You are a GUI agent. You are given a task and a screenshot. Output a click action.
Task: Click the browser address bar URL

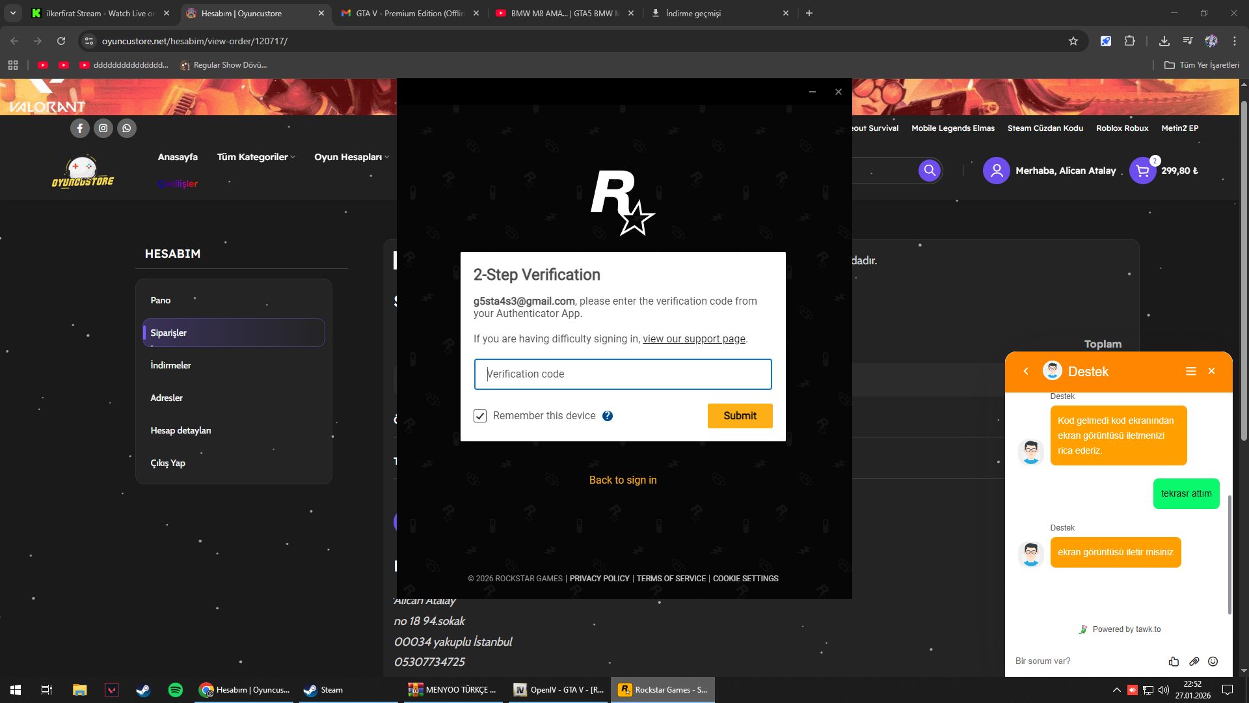[x=195, y=41]
